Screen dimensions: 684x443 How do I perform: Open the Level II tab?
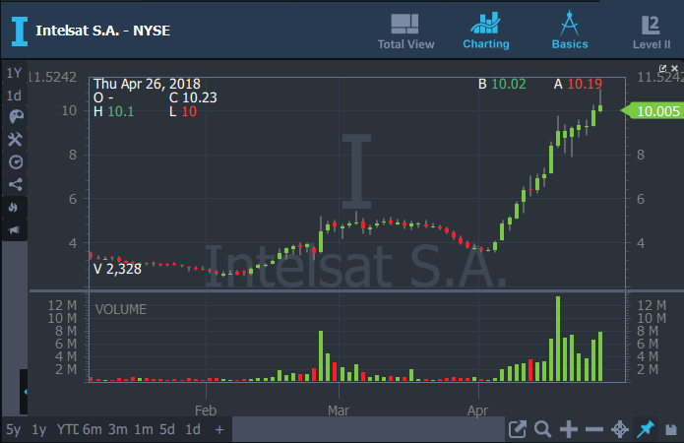pos(652,32)
